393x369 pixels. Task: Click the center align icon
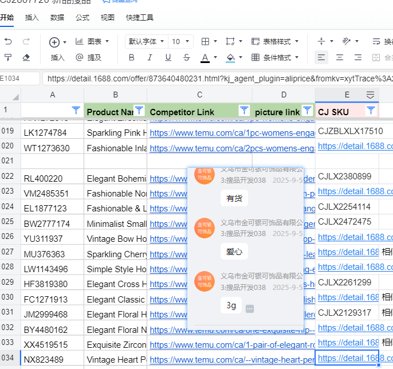click(x=340, y=57)
